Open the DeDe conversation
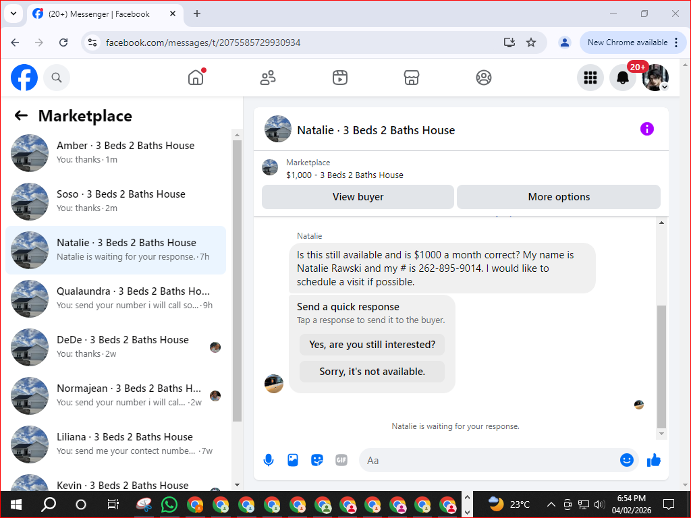The height and width of the screenshot is (518, 691). point(116,347)
